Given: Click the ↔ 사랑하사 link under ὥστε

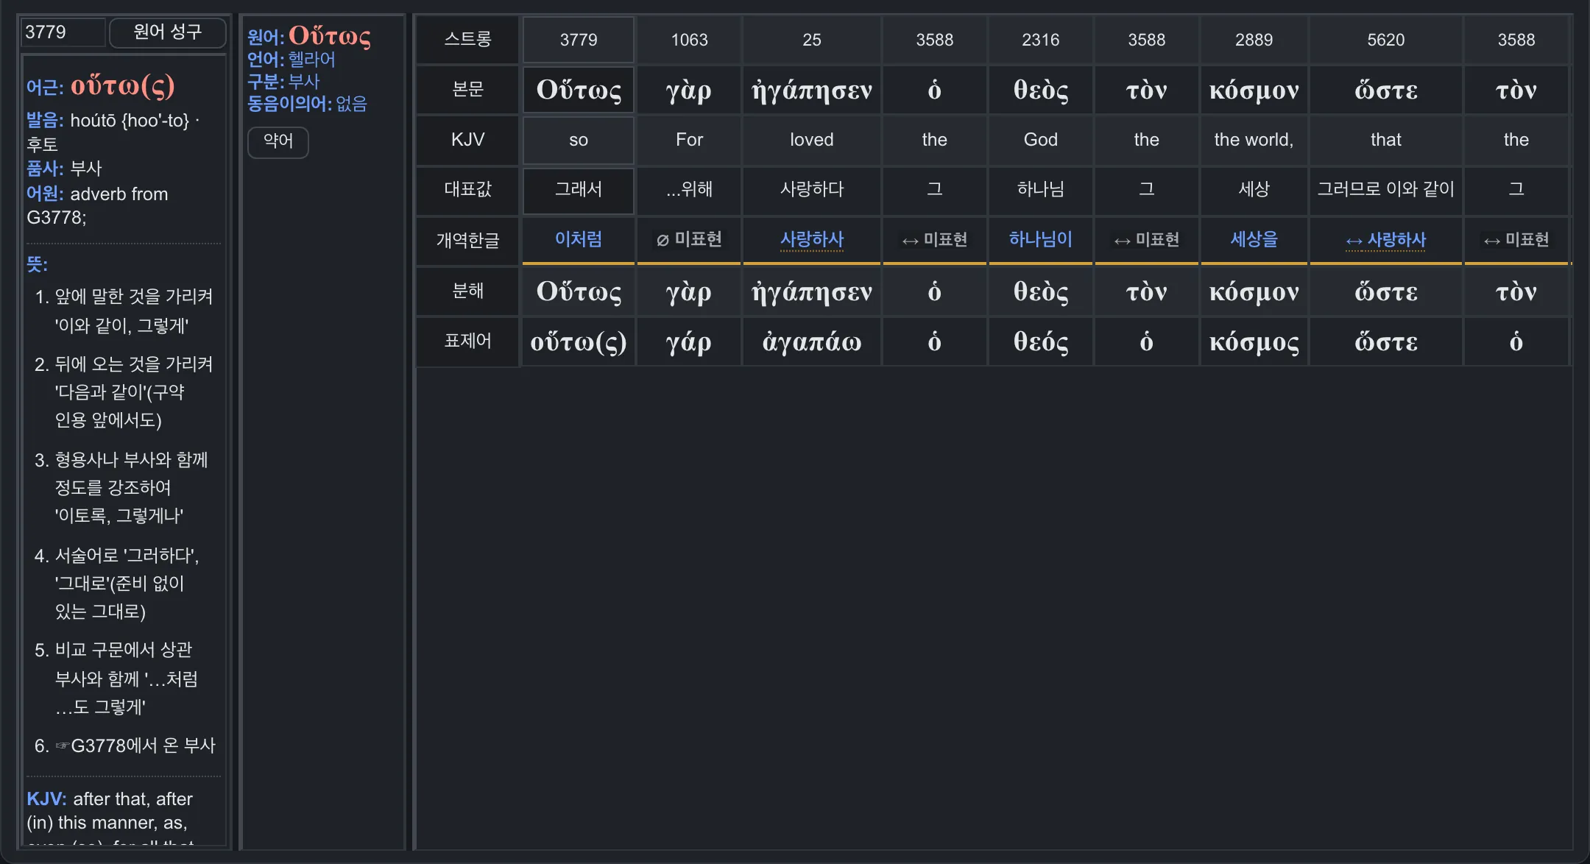Looking at the screenshot, I should pyautogui.click(x=1385, y=240).
